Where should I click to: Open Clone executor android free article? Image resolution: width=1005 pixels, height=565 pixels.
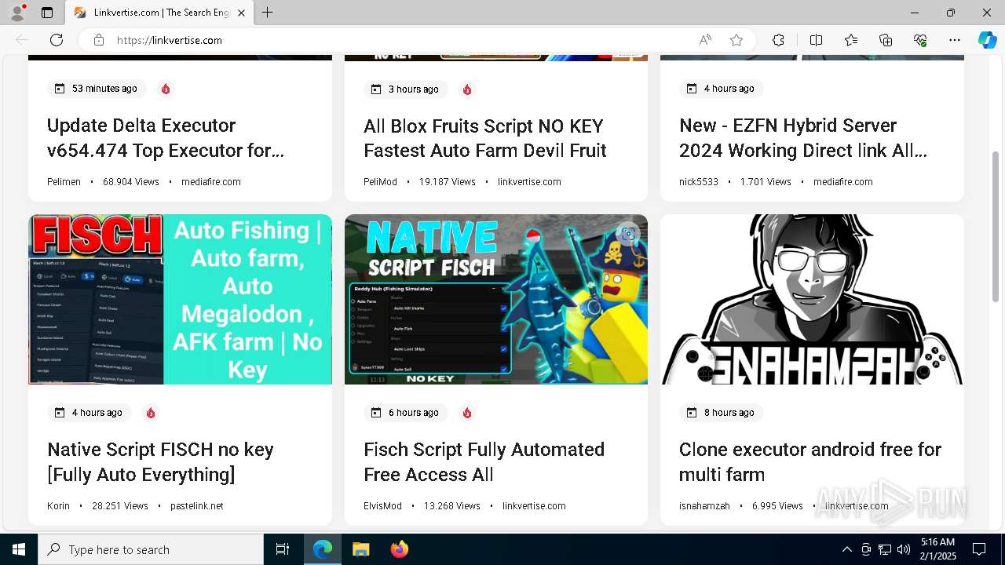810,462
